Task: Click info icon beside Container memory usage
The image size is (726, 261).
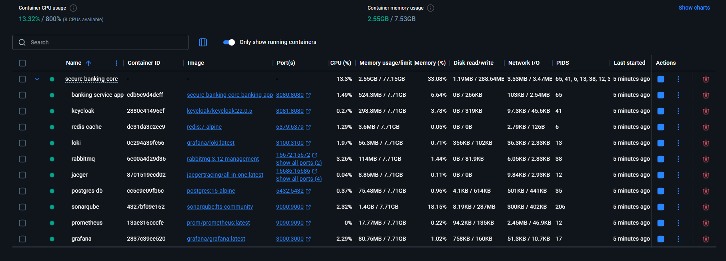Action: [431, 8]
